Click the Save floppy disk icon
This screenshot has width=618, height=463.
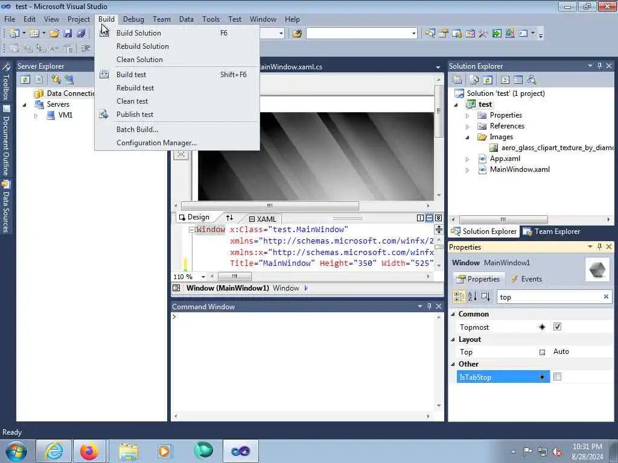(68, 34)
